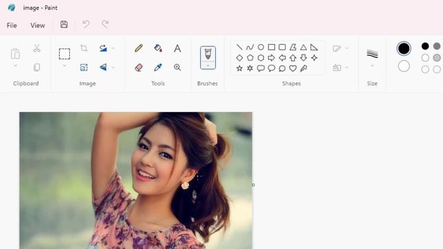Pick the Right arrow shape

[x=271, y=58]
